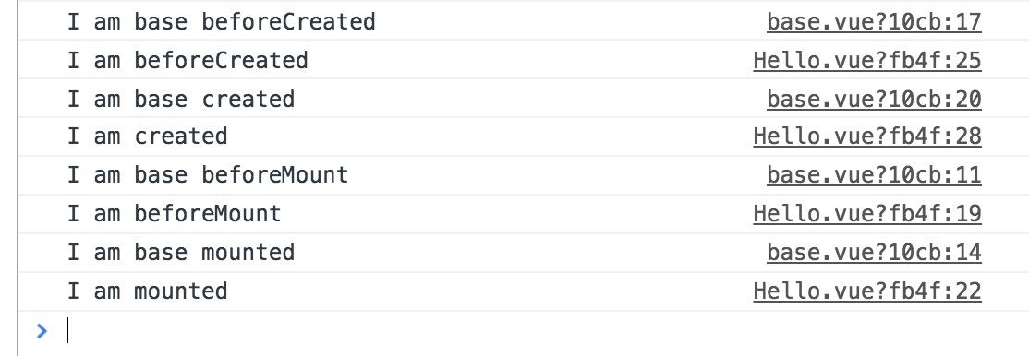This screenshot has width=1029, height=356.
Task: Jump to source base.vue?10cb:11
Action: (x=874, y=175)
